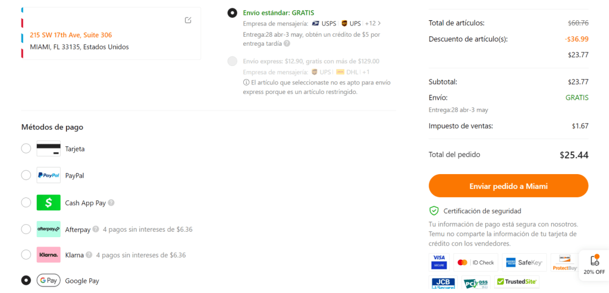
Task: Click the 215 SW 17th Ave address
Action: click(71, 35)
